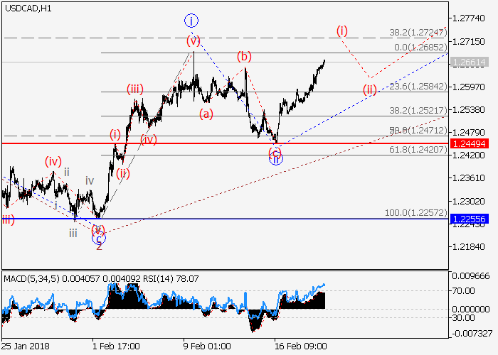
Task: Click the red (b) wave label
Action: pyautogui.click(x=244, y=57)
